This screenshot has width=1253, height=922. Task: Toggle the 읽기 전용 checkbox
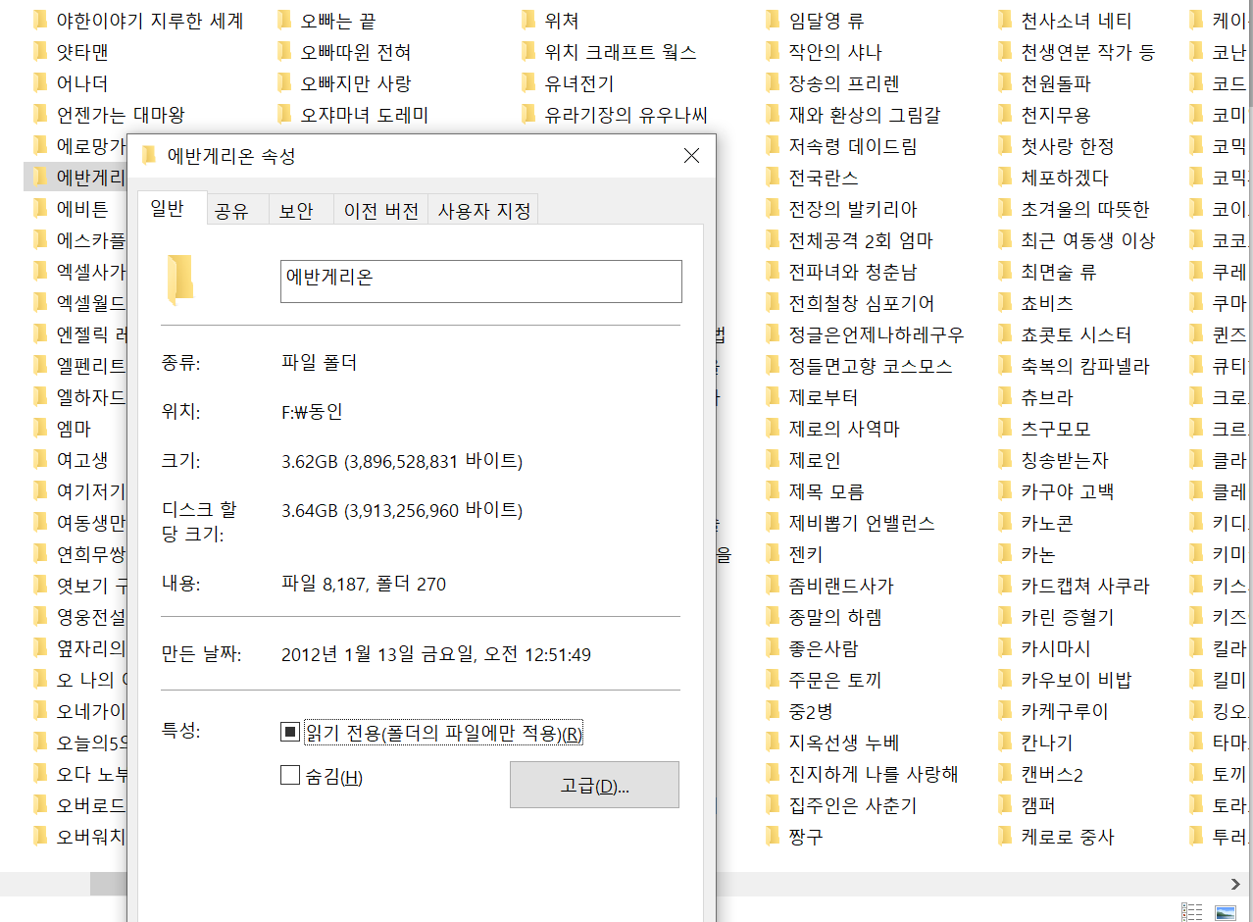point(290,732)
